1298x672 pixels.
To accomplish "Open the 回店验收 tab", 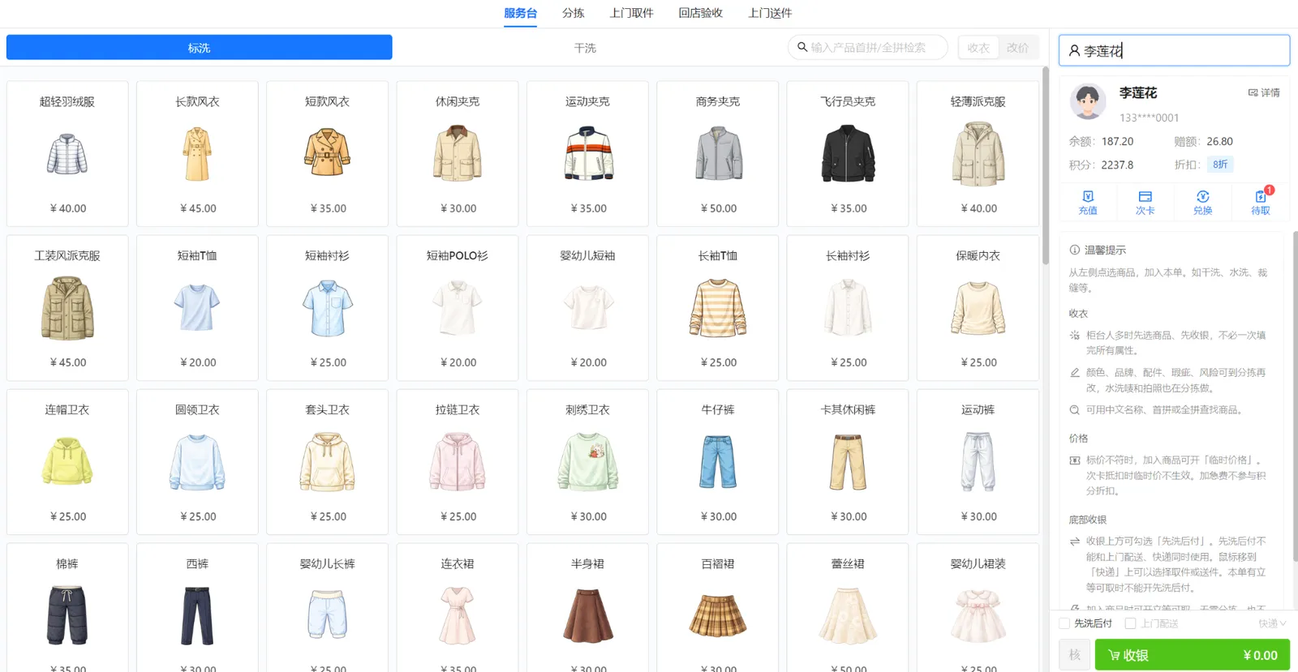I will pyautogui.click(x=700, y=13).
